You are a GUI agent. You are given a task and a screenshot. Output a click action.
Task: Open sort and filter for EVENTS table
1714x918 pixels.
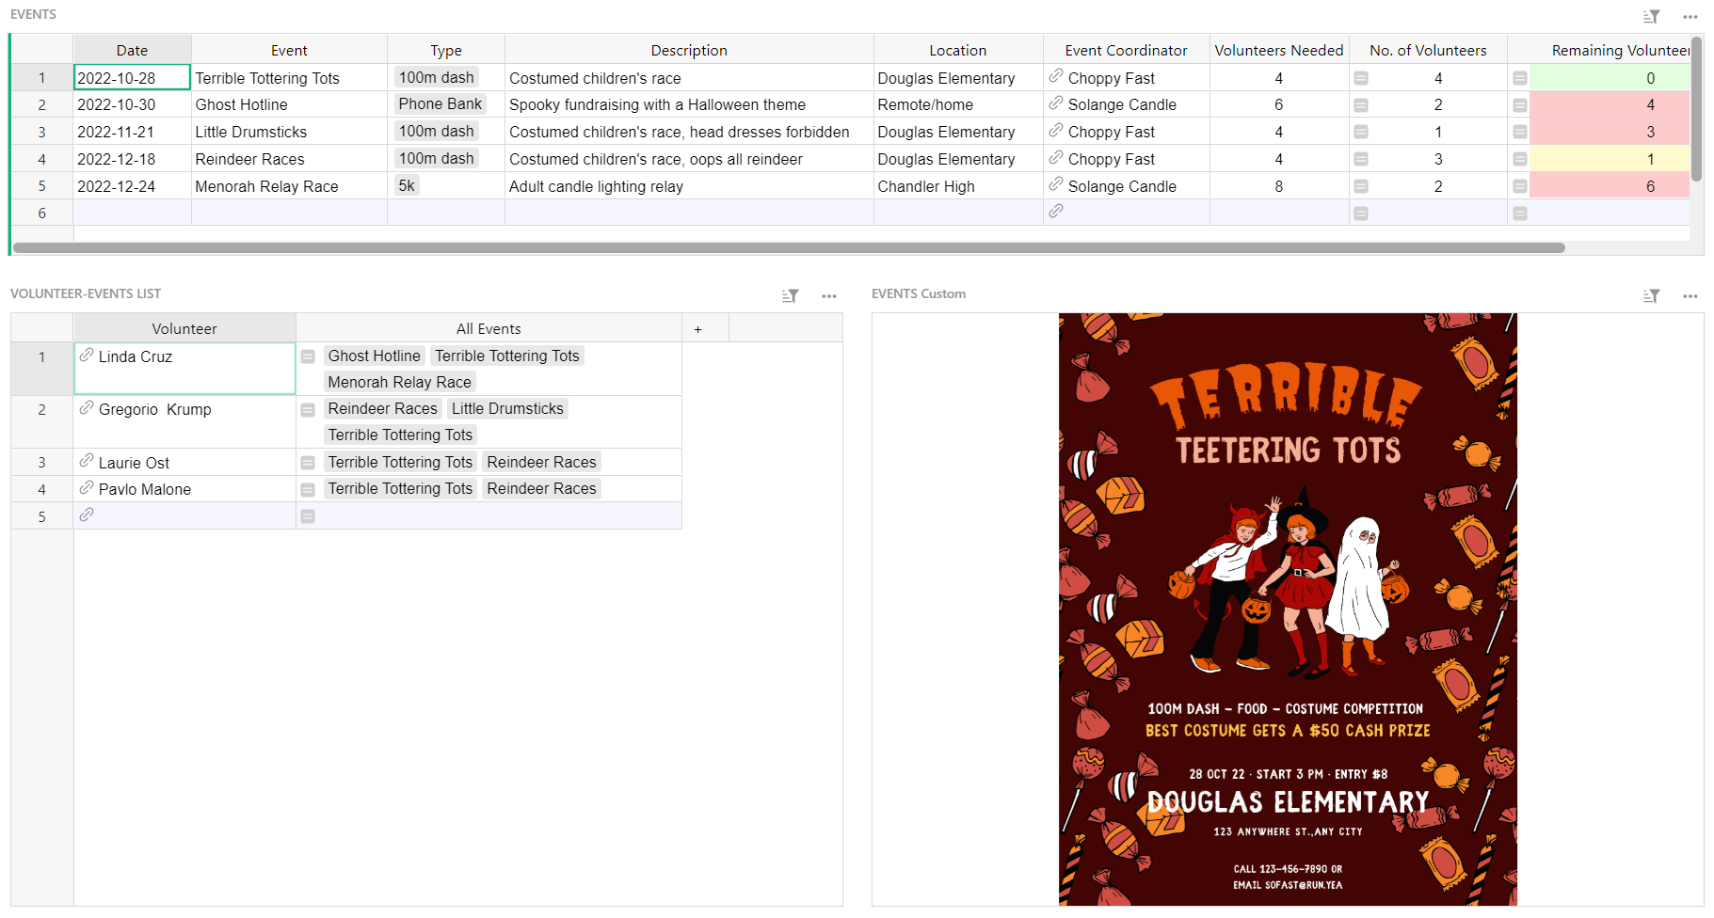coord(1651,17)
